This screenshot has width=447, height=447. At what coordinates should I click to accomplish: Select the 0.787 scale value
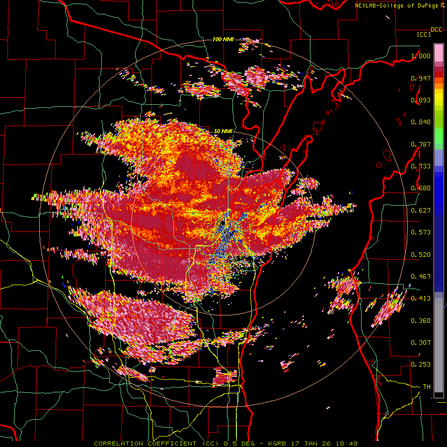(421, 144)
